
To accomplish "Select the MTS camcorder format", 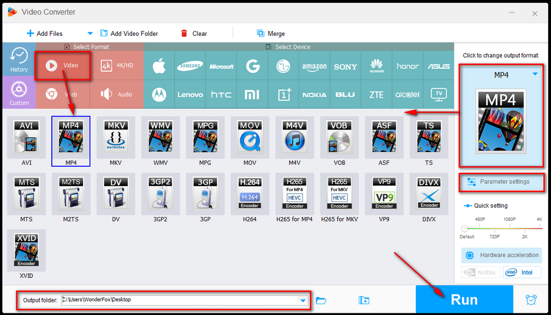I will 26,194.
